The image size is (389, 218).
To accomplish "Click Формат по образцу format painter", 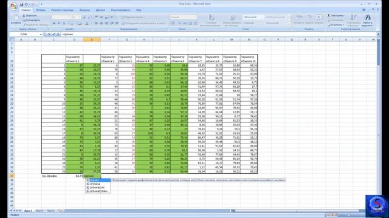I will (36, 25).
